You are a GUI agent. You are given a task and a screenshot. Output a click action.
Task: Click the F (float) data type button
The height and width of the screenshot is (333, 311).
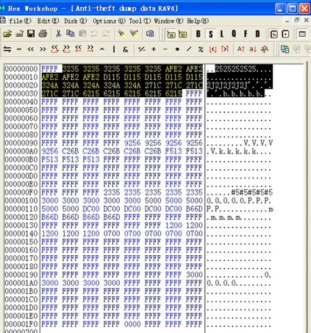[246, 34]
